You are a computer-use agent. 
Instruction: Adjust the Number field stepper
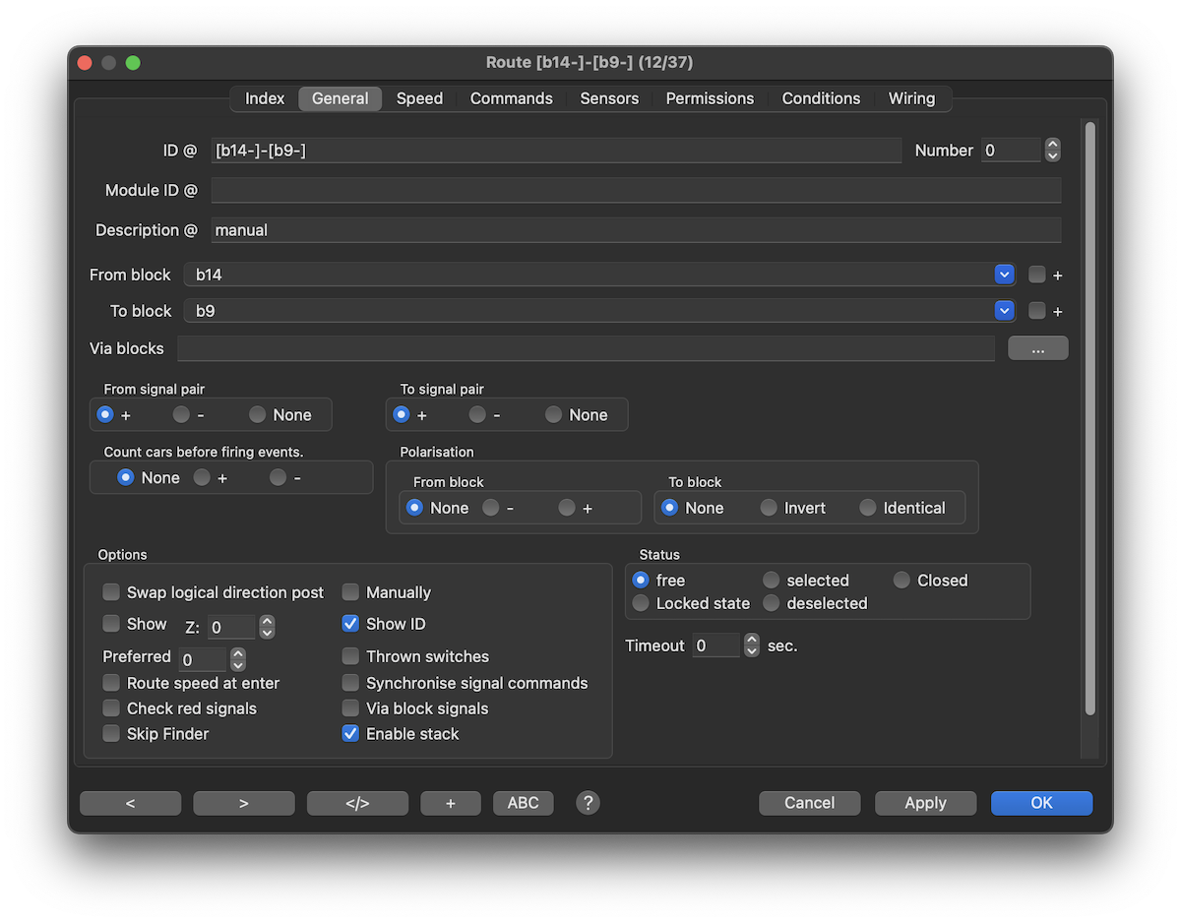pos(1052,151)
